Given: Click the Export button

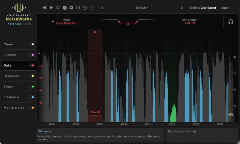Looking at the screenshot, I should (225, 7).
